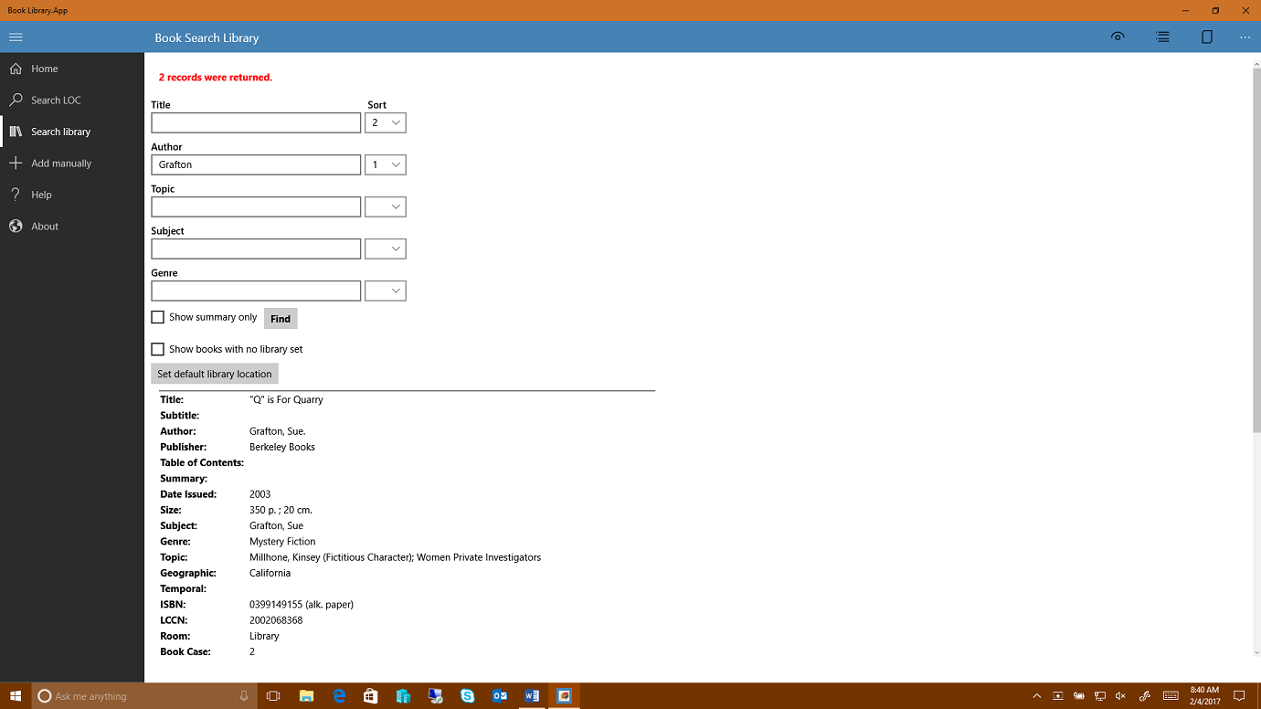1261x709 pixels.
Task: Click the Geographic value California
Action: point(270,573)
